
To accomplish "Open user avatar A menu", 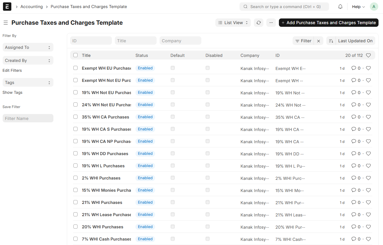I will pos(374,7).
